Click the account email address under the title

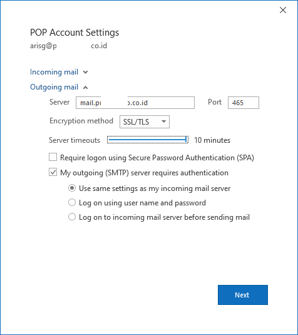pyautogui.click(x=68, y=46)
